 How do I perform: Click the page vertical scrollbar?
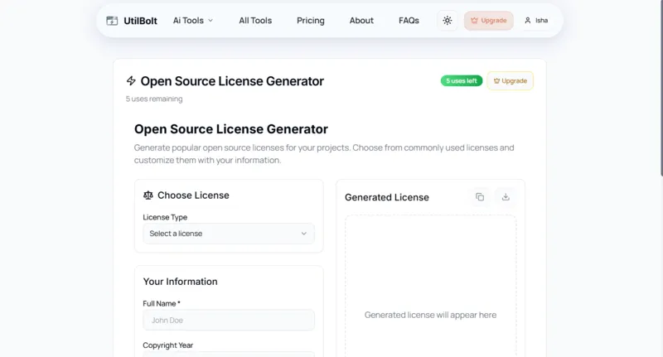click(x=661, y=88)
